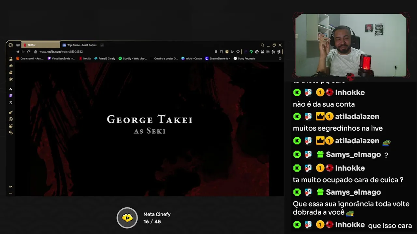The width and height of the screenshot is (417, 234).
Task: Open the history clock icon in sidebar
Action: pyautogui.click(x=11, y=119)
